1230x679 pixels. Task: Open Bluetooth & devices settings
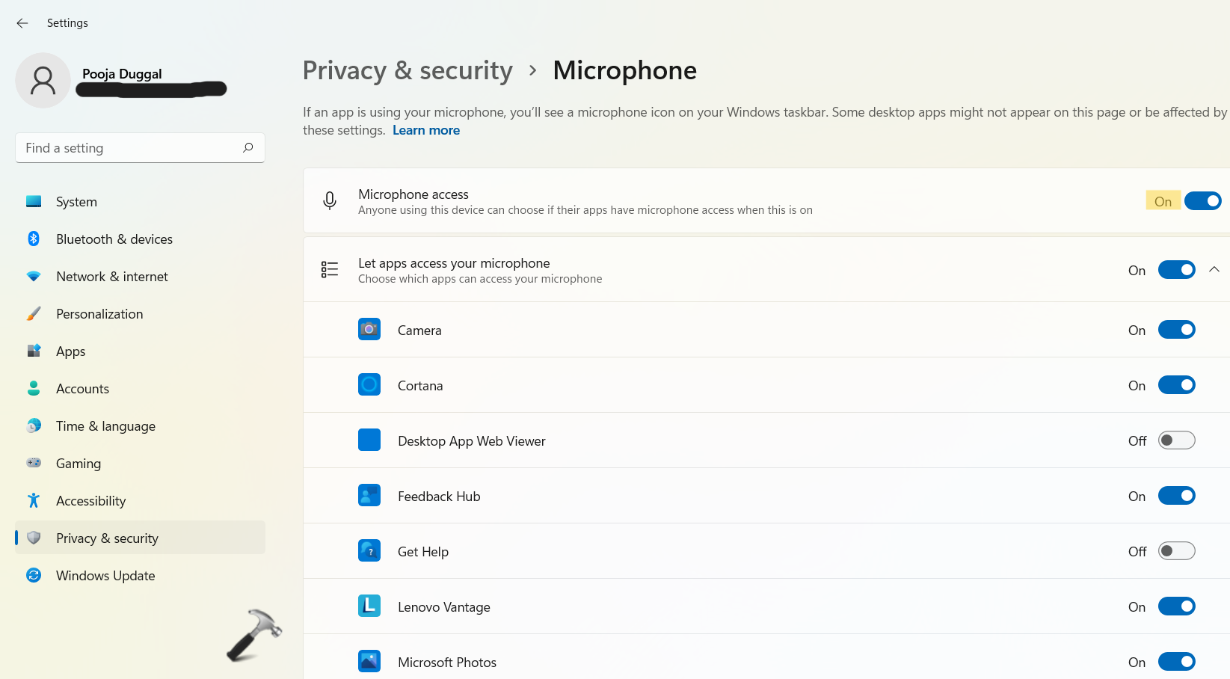114,239
